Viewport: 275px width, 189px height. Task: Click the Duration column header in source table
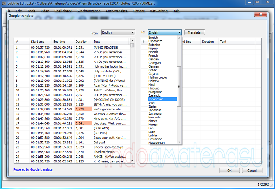click(x=83, y=42)
